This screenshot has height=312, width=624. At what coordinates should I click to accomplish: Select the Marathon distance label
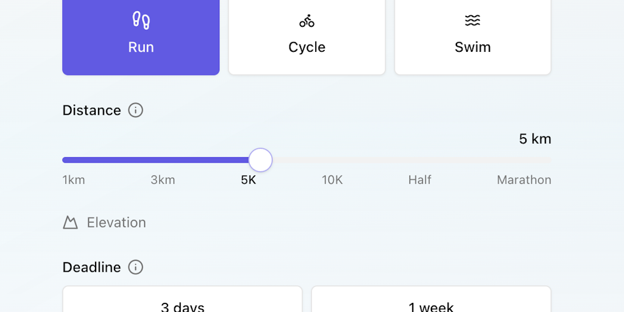[x=524, y=180]
